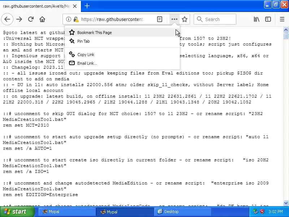
Task: Click the chain icon beside Copy Link
Action: click(72, 54)
